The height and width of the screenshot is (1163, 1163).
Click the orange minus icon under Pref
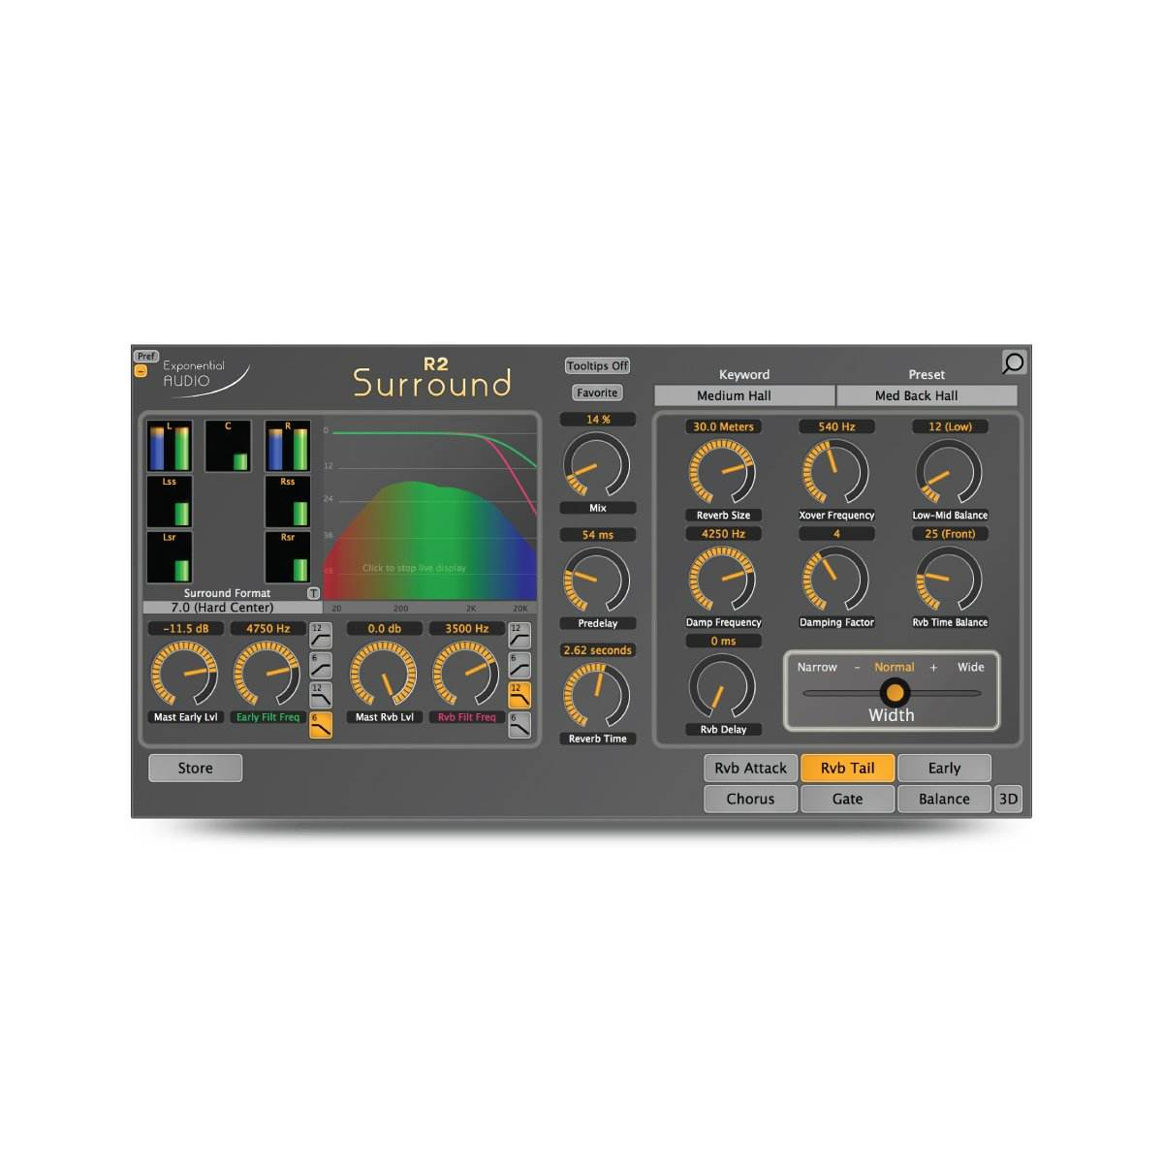141,370
